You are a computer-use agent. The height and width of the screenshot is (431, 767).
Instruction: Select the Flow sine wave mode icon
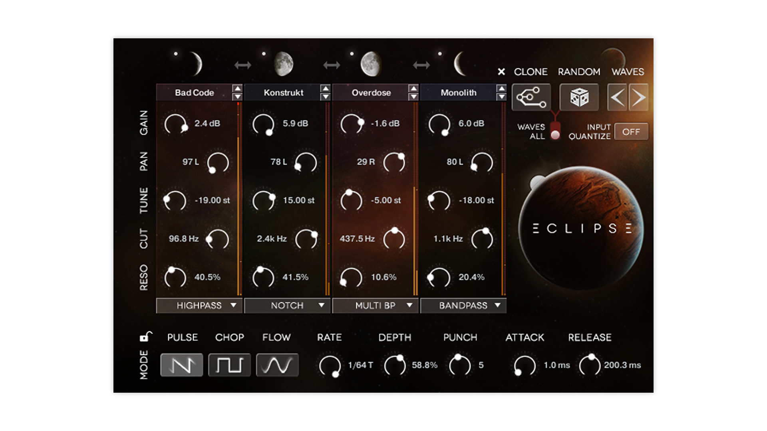pyautogui.click(x=277, y=365)
